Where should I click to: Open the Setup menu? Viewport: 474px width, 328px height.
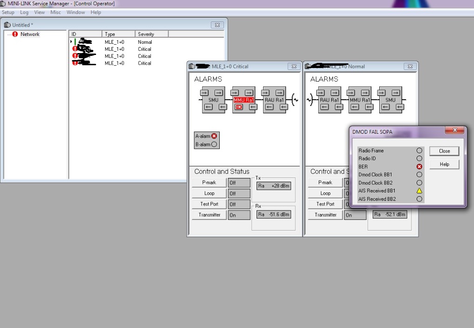8,12
